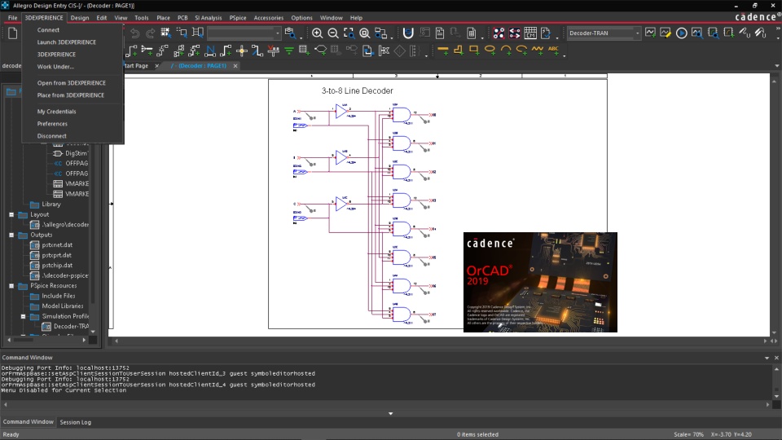Click the OrCAD 2019 splash image
Image resolution: width=782 pixels, height=440 pixels.
(x=540, y=282)
